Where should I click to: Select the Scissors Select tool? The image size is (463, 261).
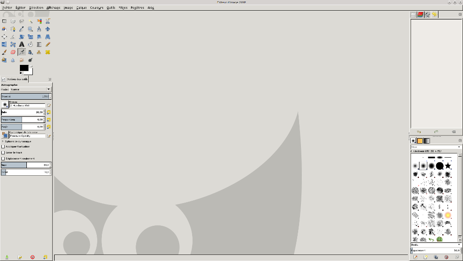[48, 21]
